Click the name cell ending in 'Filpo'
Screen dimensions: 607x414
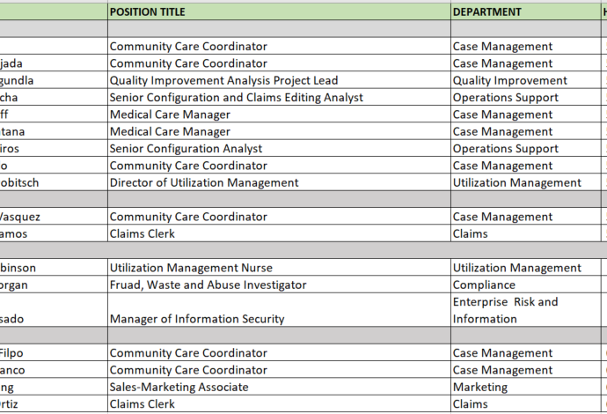pos(54,352)
